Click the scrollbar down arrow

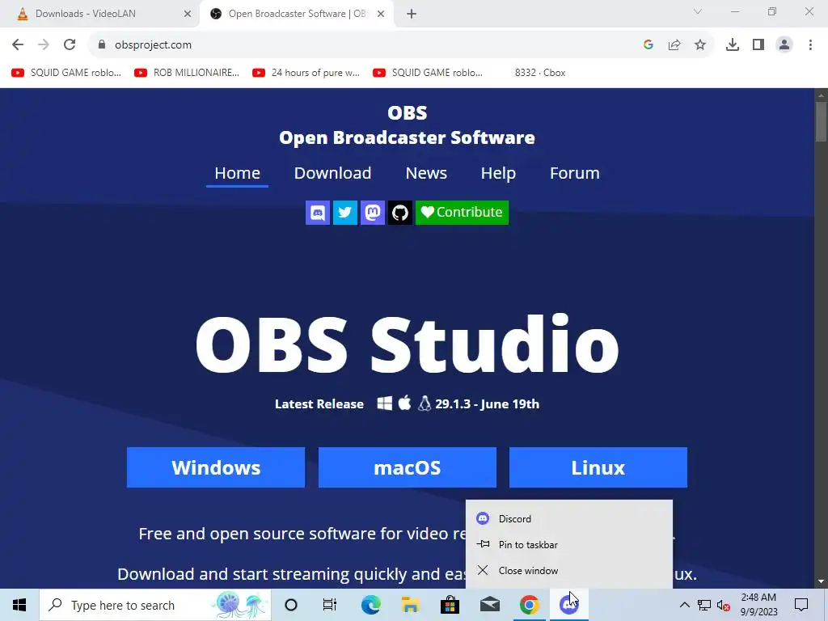coord(821,581)
